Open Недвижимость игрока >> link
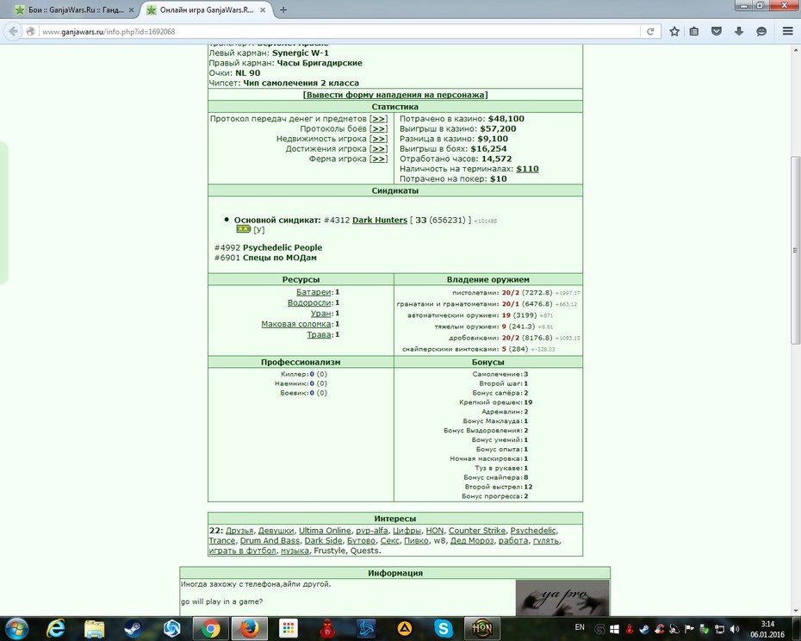The width and height of the screenshot is (801, 641). click(x=378, y=139)
